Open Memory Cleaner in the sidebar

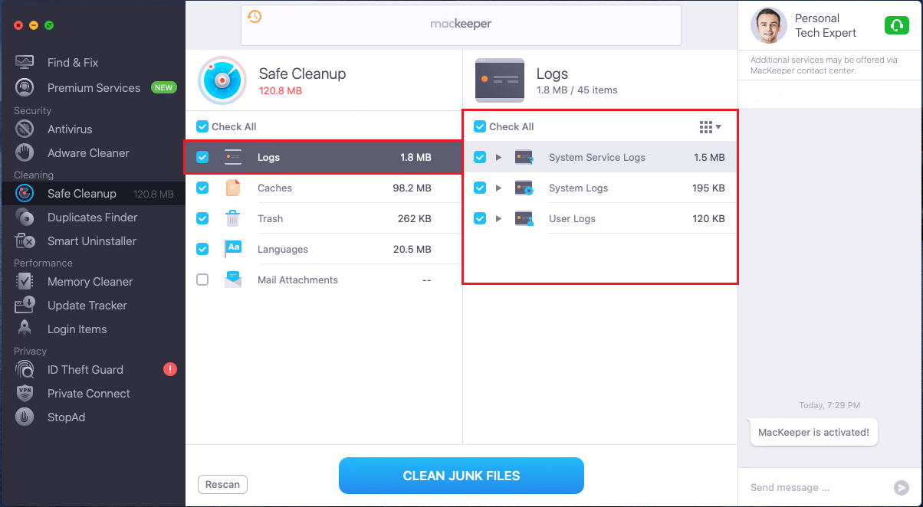point(90,282)
